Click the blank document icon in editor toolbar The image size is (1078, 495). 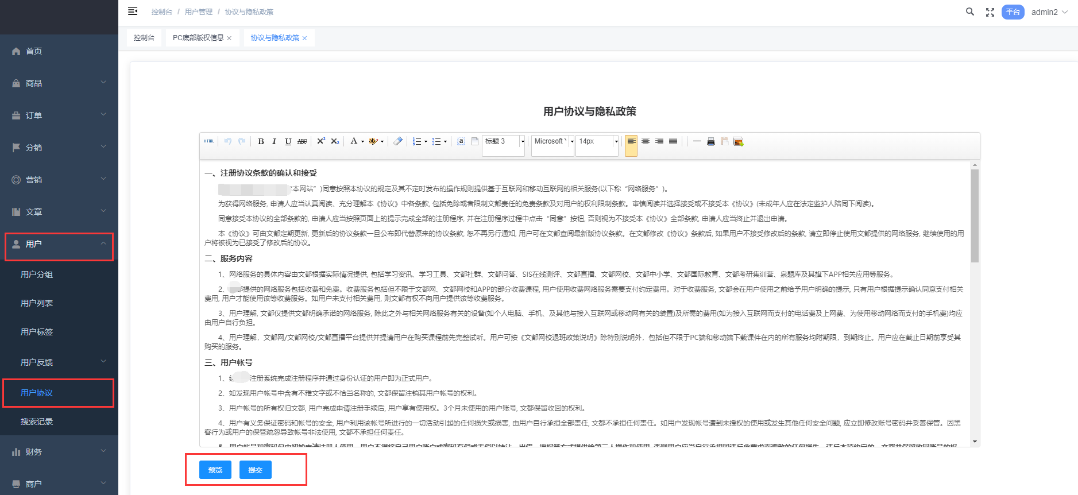[475, 141]
